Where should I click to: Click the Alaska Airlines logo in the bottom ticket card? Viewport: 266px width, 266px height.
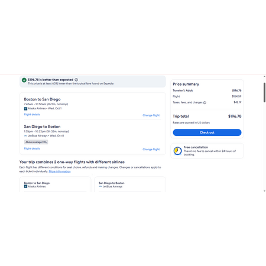pos(25,186)
